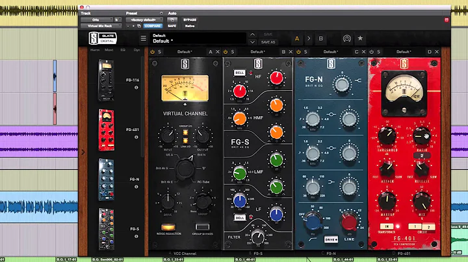This screenshot has height=262, width=468.
Task: Click the FG-401 Threshold knob
Action: (387, 136)
